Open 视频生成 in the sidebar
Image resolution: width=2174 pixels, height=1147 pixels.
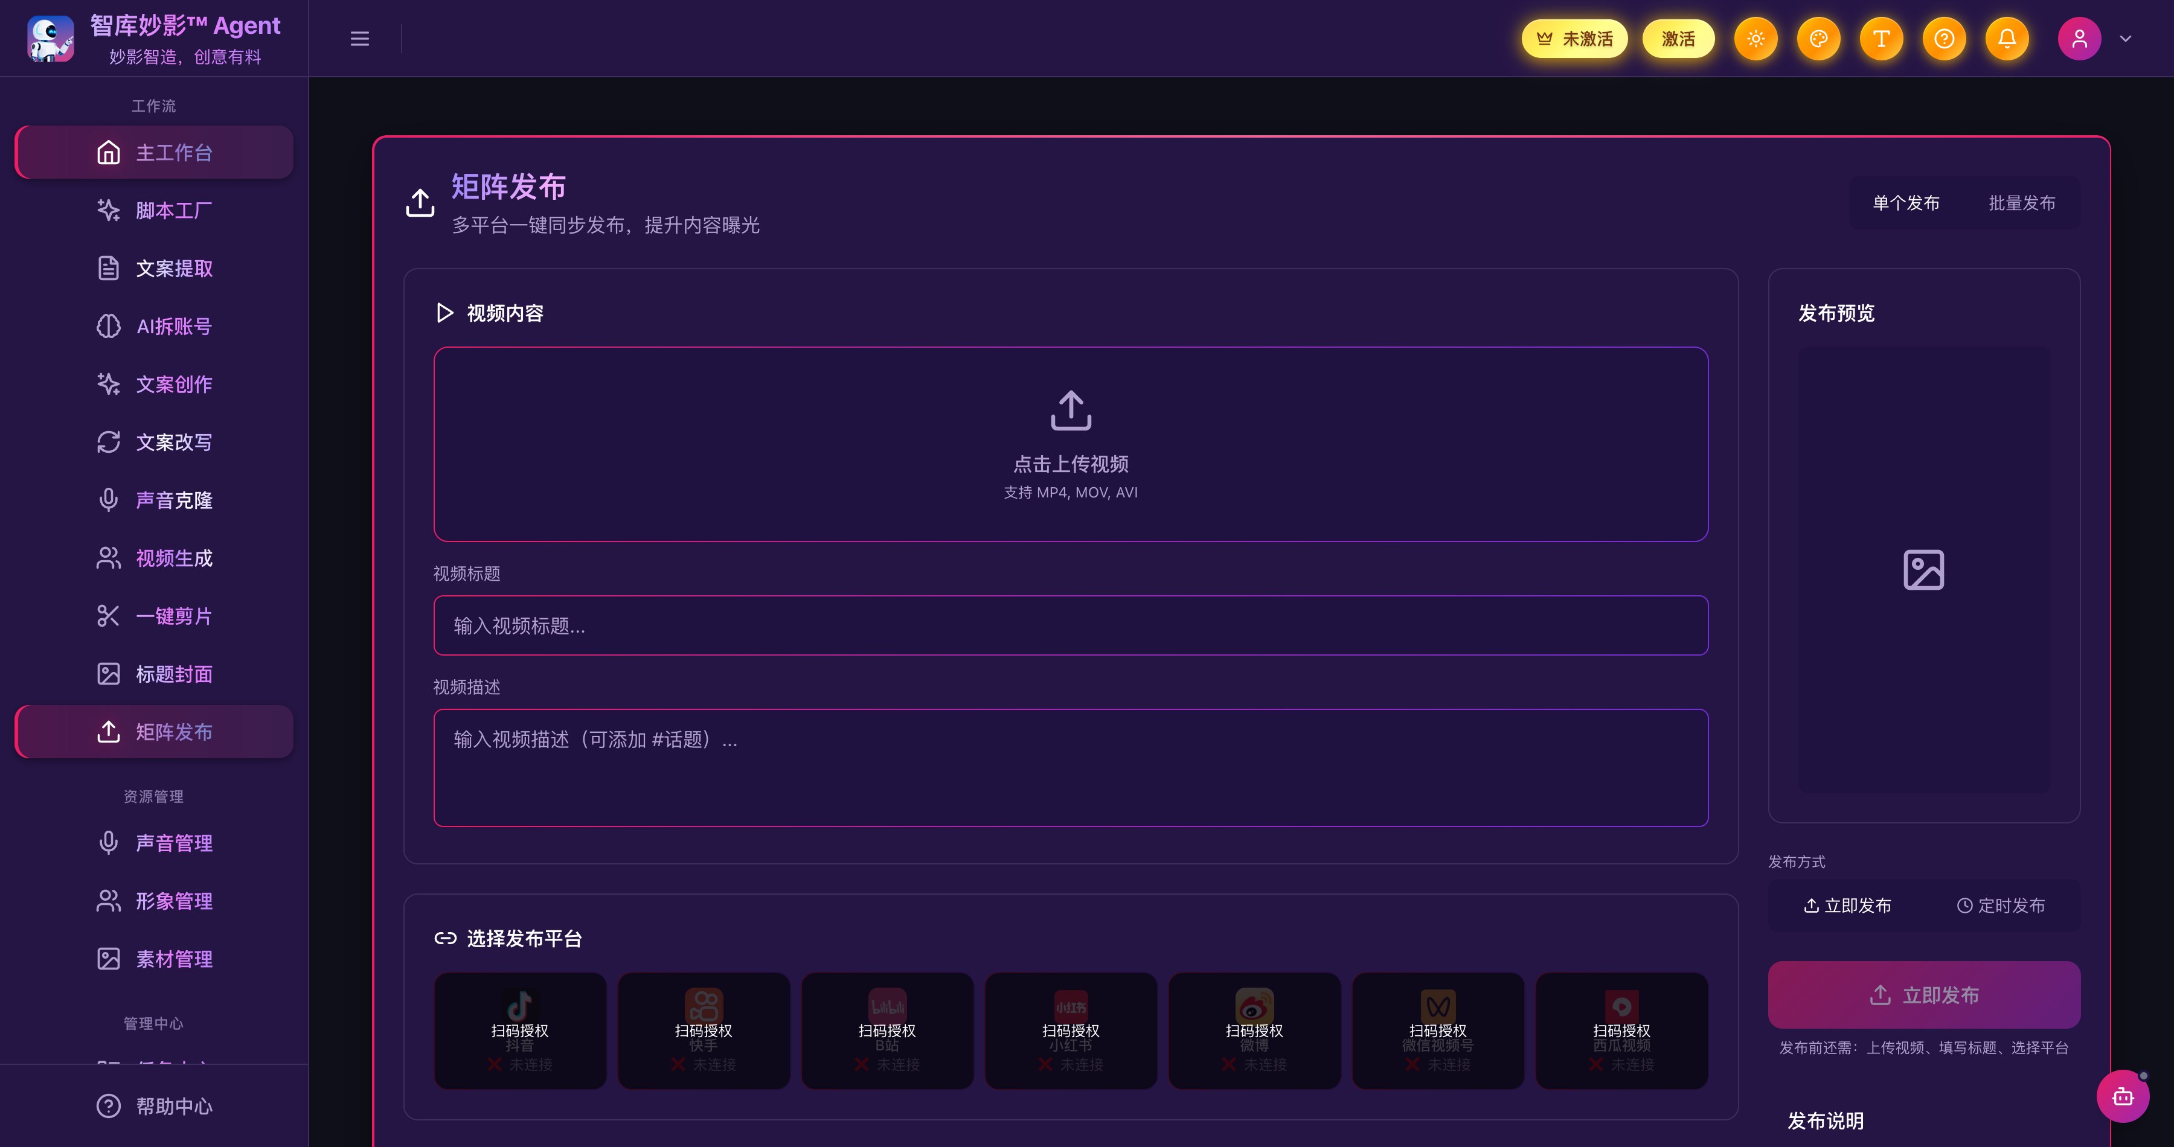coord(155,558)
